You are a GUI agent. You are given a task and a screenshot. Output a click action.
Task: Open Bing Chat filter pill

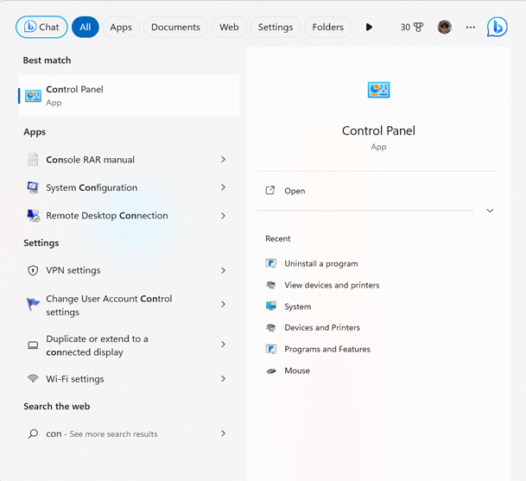point(41,27)
